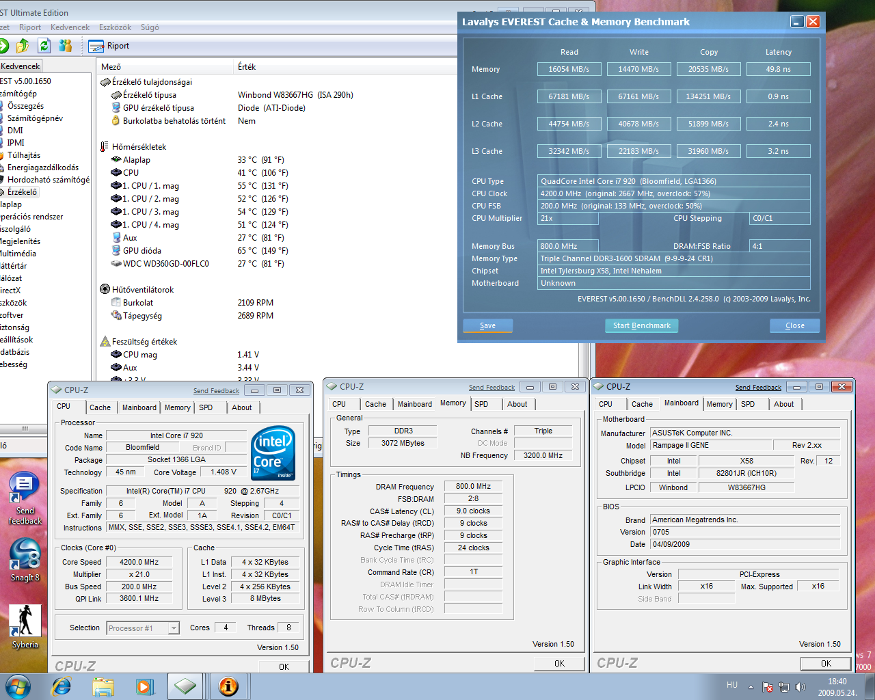The image size is (875, 700).
Task: Click OK in the left CPU-Z window
Action: point(284,667)
